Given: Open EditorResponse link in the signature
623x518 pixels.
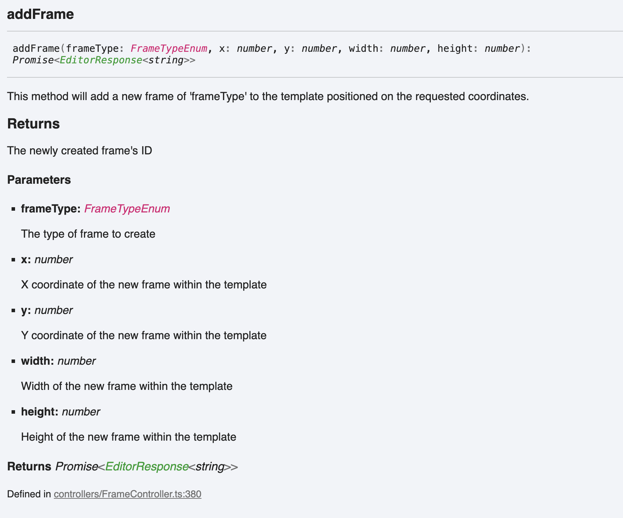Looking at the screenshot, I should click(101, 60).
